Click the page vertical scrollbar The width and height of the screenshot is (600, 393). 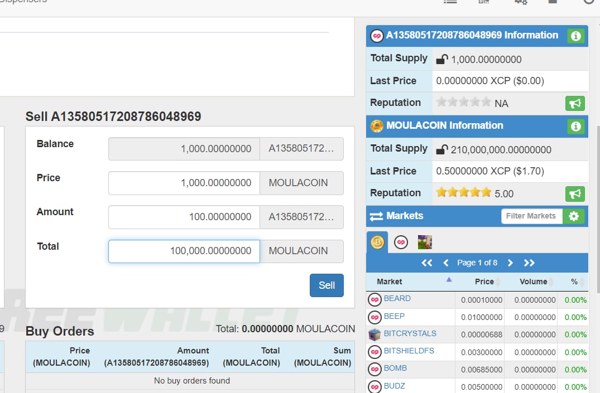pyautogui.click(x=598, y=208)
